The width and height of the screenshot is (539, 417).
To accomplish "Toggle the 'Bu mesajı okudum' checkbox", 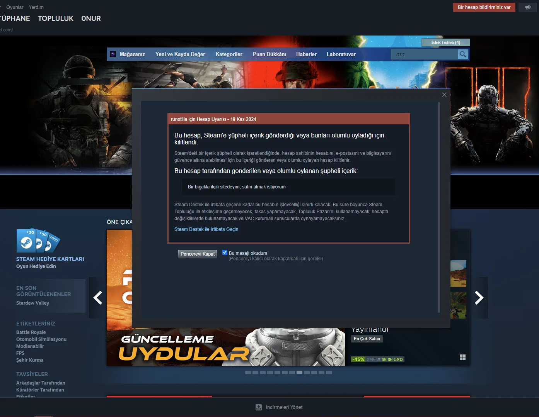I will click(x=225, y=253).
